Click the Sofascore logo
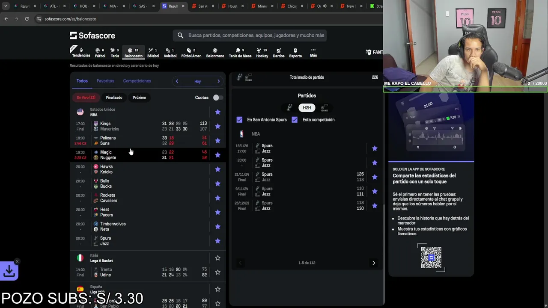Viewport: 548px width, 308px height. click(92, 36)
